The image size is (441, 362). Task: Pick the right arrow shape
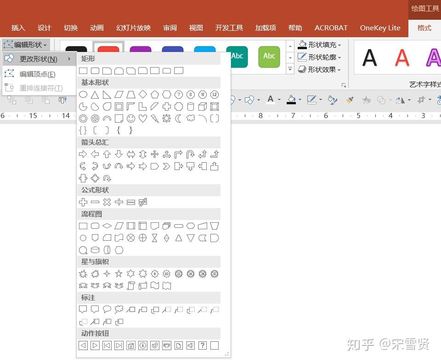83,154
